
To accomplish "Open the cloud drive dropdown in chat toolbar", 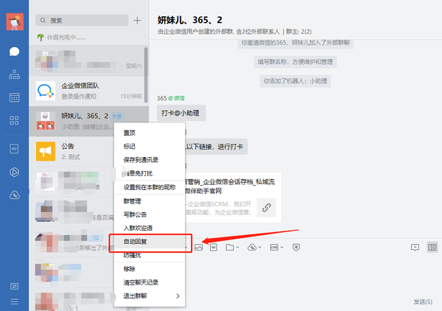I will coord(254,248).
